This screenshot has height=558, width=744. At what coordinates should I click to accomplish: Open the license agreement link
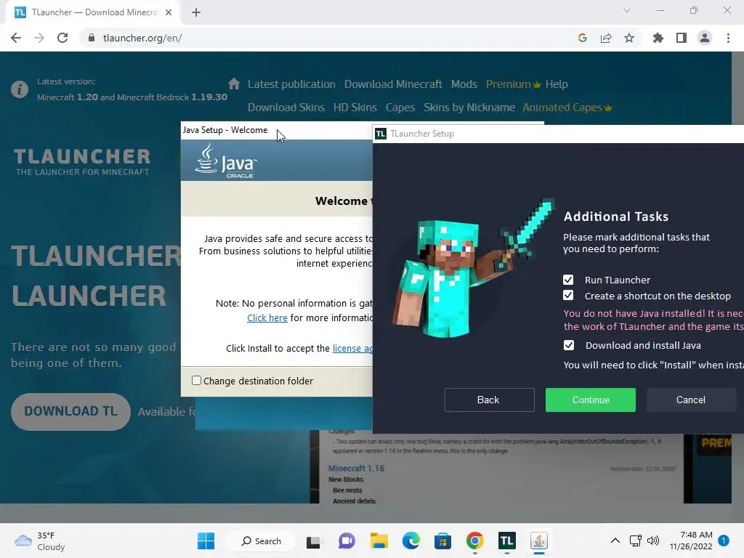tap(352, 348)
